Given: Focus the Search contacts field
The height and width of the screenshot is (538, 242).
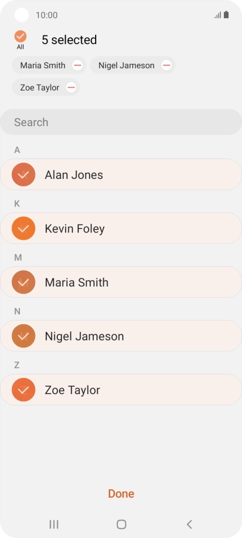Looking at the screenshot, I should (x=121, y=122).
